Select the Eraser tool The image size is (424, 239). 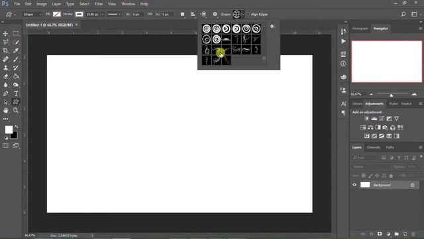point(5,76)
